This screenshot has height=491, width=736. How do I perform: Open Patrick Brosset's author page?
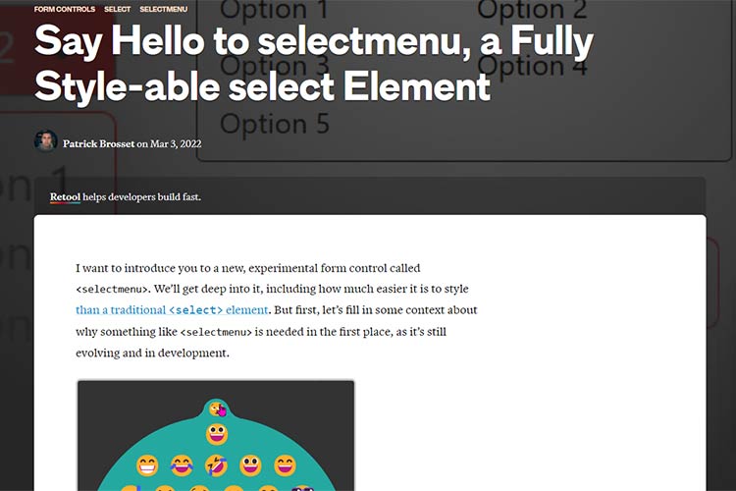pos(98,144)
